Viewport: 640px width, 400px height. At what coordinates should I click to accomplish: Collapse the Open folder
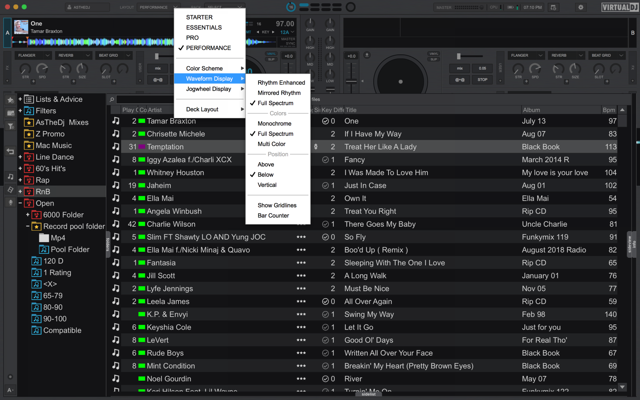pos(20,203)
